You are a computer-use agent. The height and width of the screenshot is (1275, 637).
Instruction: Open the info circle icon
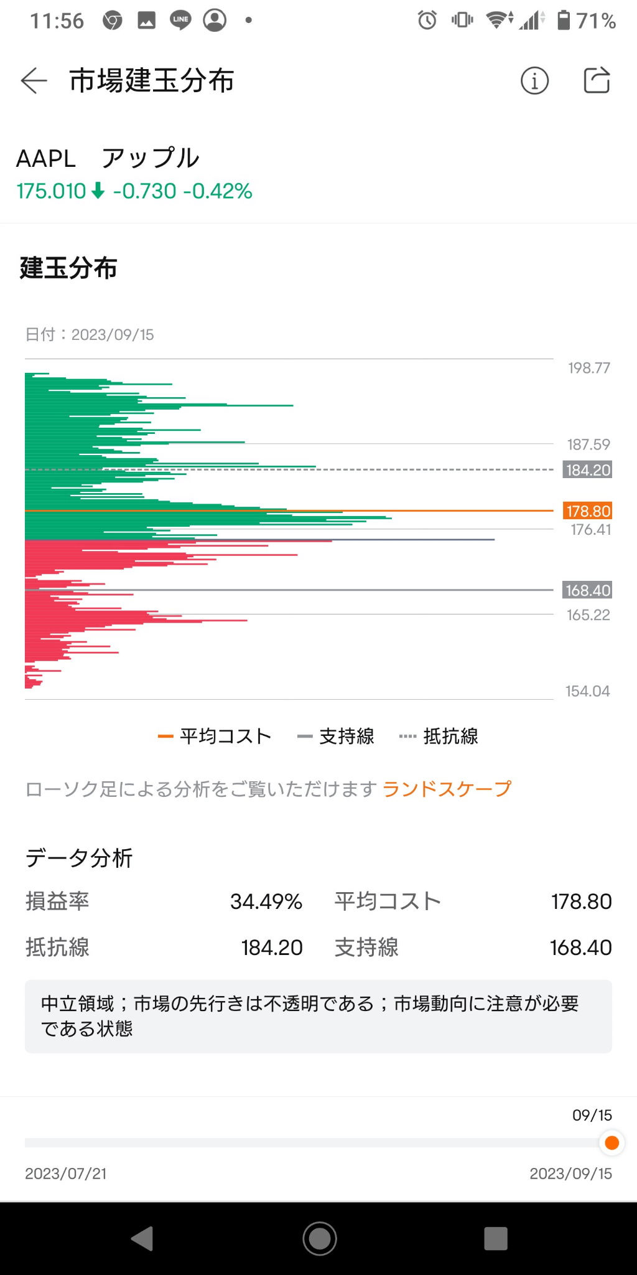[x=534, y=81]
